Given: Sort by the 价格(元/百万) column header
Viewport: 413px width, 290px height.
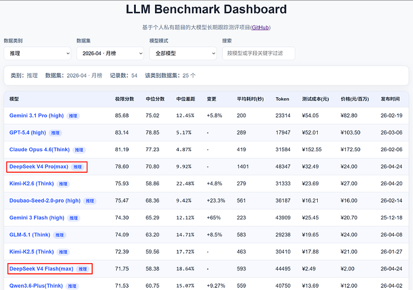Looking at the screenshot, I should coord(355,99).
